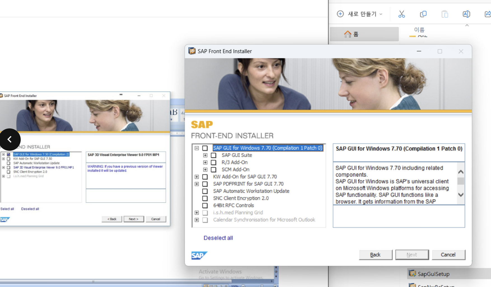The width and height of the screenshot is (491, 287).
Task: Click Deselect all in the smaller installer window
Action: click(30, 209)
